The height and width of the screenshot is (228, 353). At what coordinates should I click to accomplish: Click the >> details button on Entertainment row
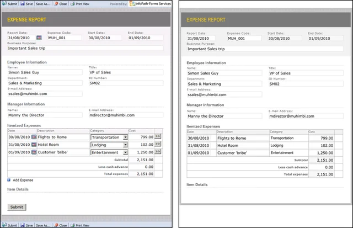click(x=158, y=151)
